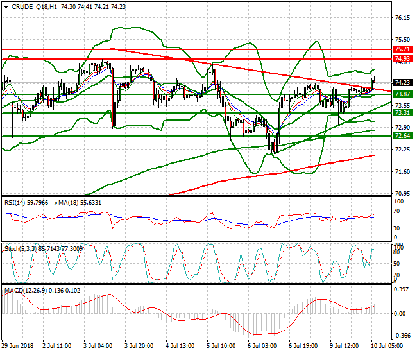Click the ->MA(18) 55.6331 label
Image resolution: width=417 pixels, height=353 pixels.
tap(76, 203)
